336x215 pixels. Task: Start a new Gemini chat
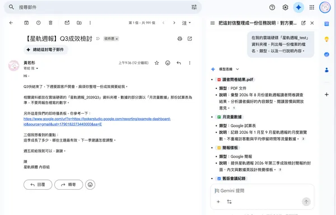click(303, 23)
